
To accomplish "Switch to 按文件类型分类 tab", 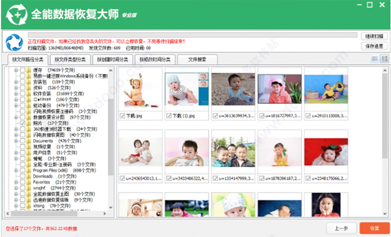I will click(70, 59).
